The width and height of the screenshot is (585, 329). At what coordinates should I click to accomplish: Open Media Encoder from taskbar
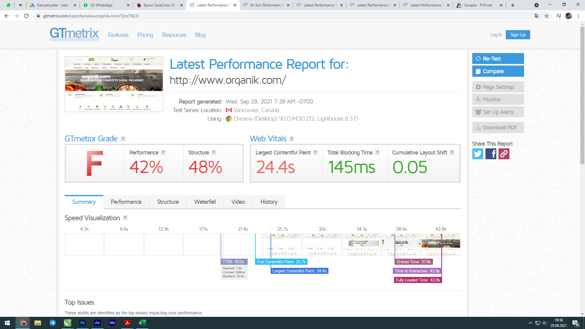click(112, 323)
